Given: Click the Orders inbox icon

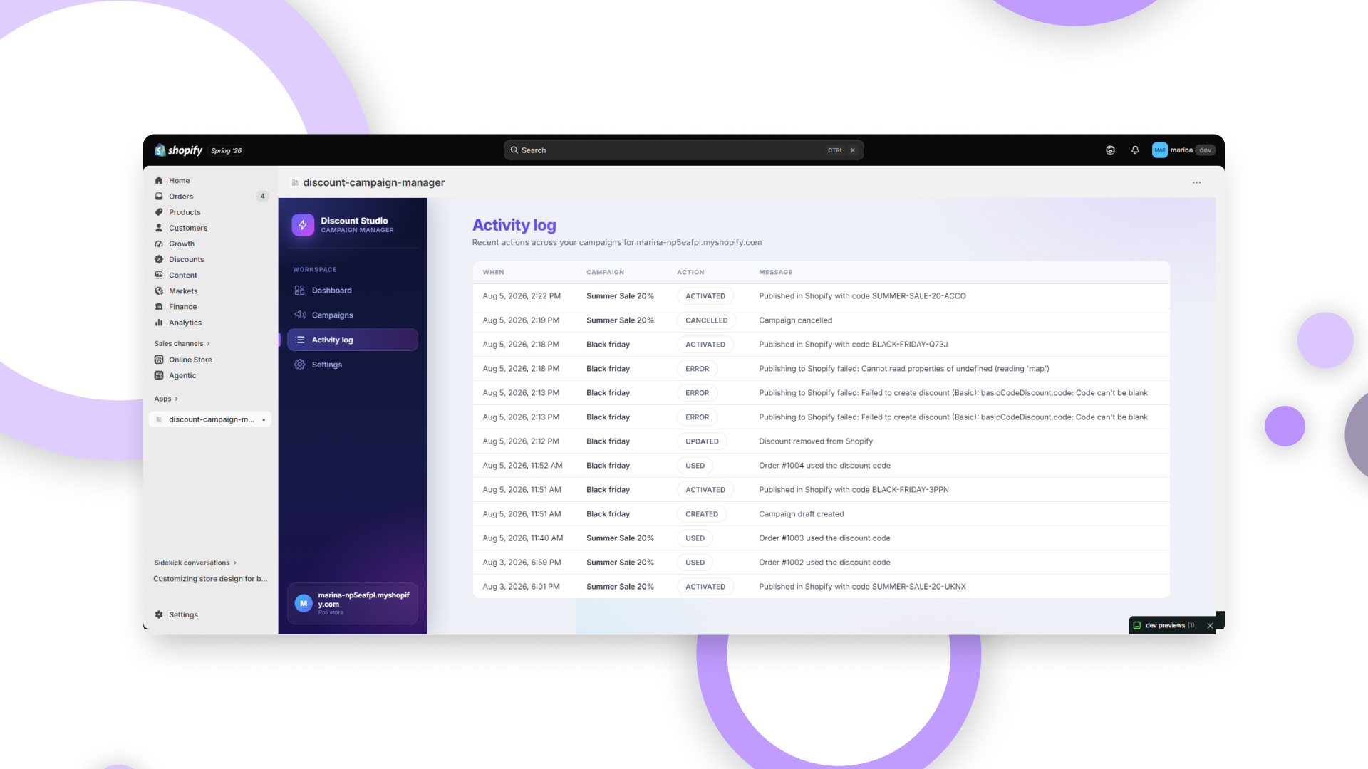Looking at the screenshot, I should 159,197.
